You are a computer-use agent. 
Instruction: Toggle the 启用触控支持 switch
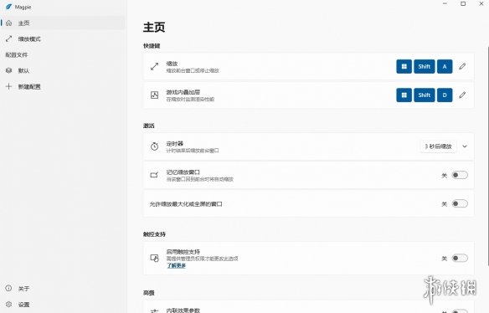pos(460,258)
